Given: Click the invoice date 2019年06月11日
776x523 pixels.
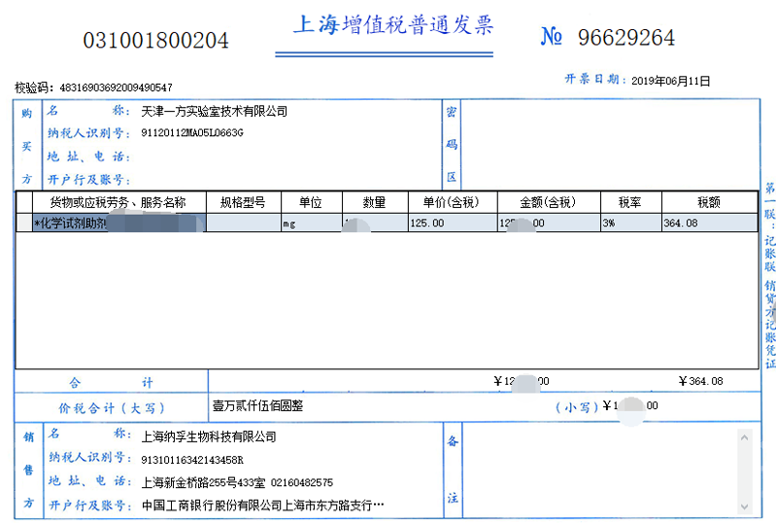Looking at the screenshot, I should (x=671, y=82).
